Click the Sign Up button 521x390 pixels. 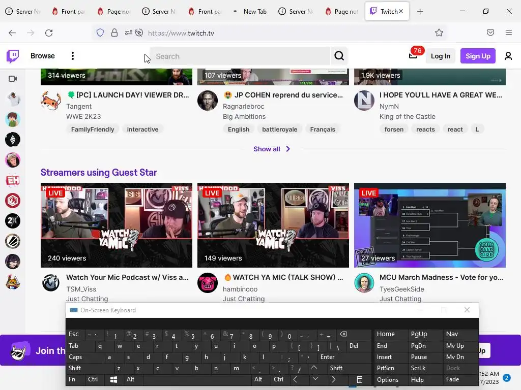pyautogui.click(x=478, y=56)
